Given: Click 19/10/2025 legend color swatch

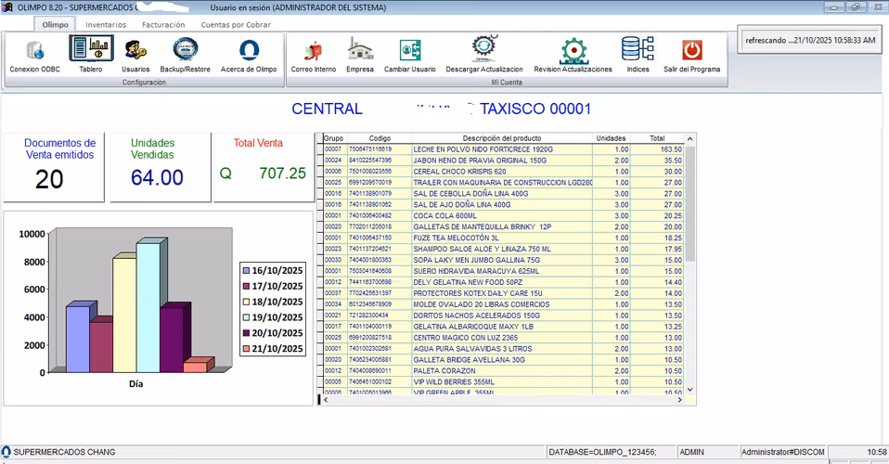Looking at the screenshot, I should 246,317.
